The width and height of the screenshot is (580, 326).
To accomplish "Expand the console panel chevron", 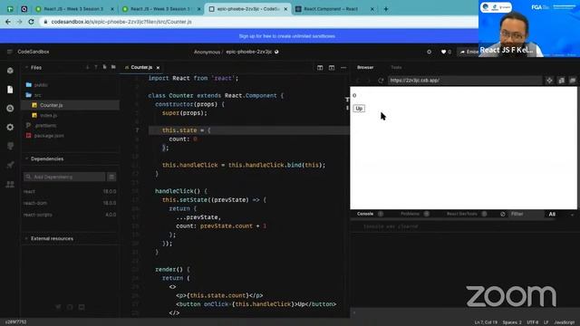I will click(572, 214).
